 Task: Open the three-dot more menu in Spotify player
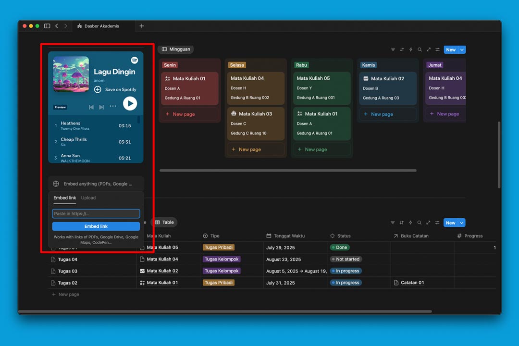(x=113, y=106)
